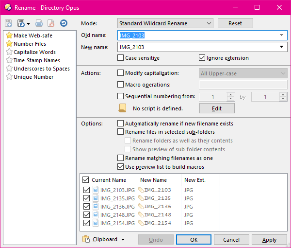Click the Reset button
The height and width of the screenshot is (248, 291).
(x=235, y=23)
